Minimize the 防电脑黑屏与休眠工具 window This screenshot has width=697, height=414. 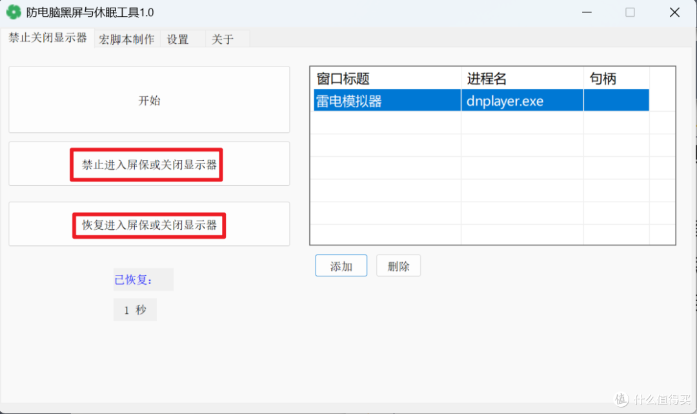pyautogui.click(x=587, y=12)
